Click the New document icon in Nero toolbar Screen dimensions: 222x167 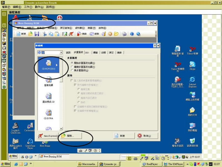[x=19, y=34]
